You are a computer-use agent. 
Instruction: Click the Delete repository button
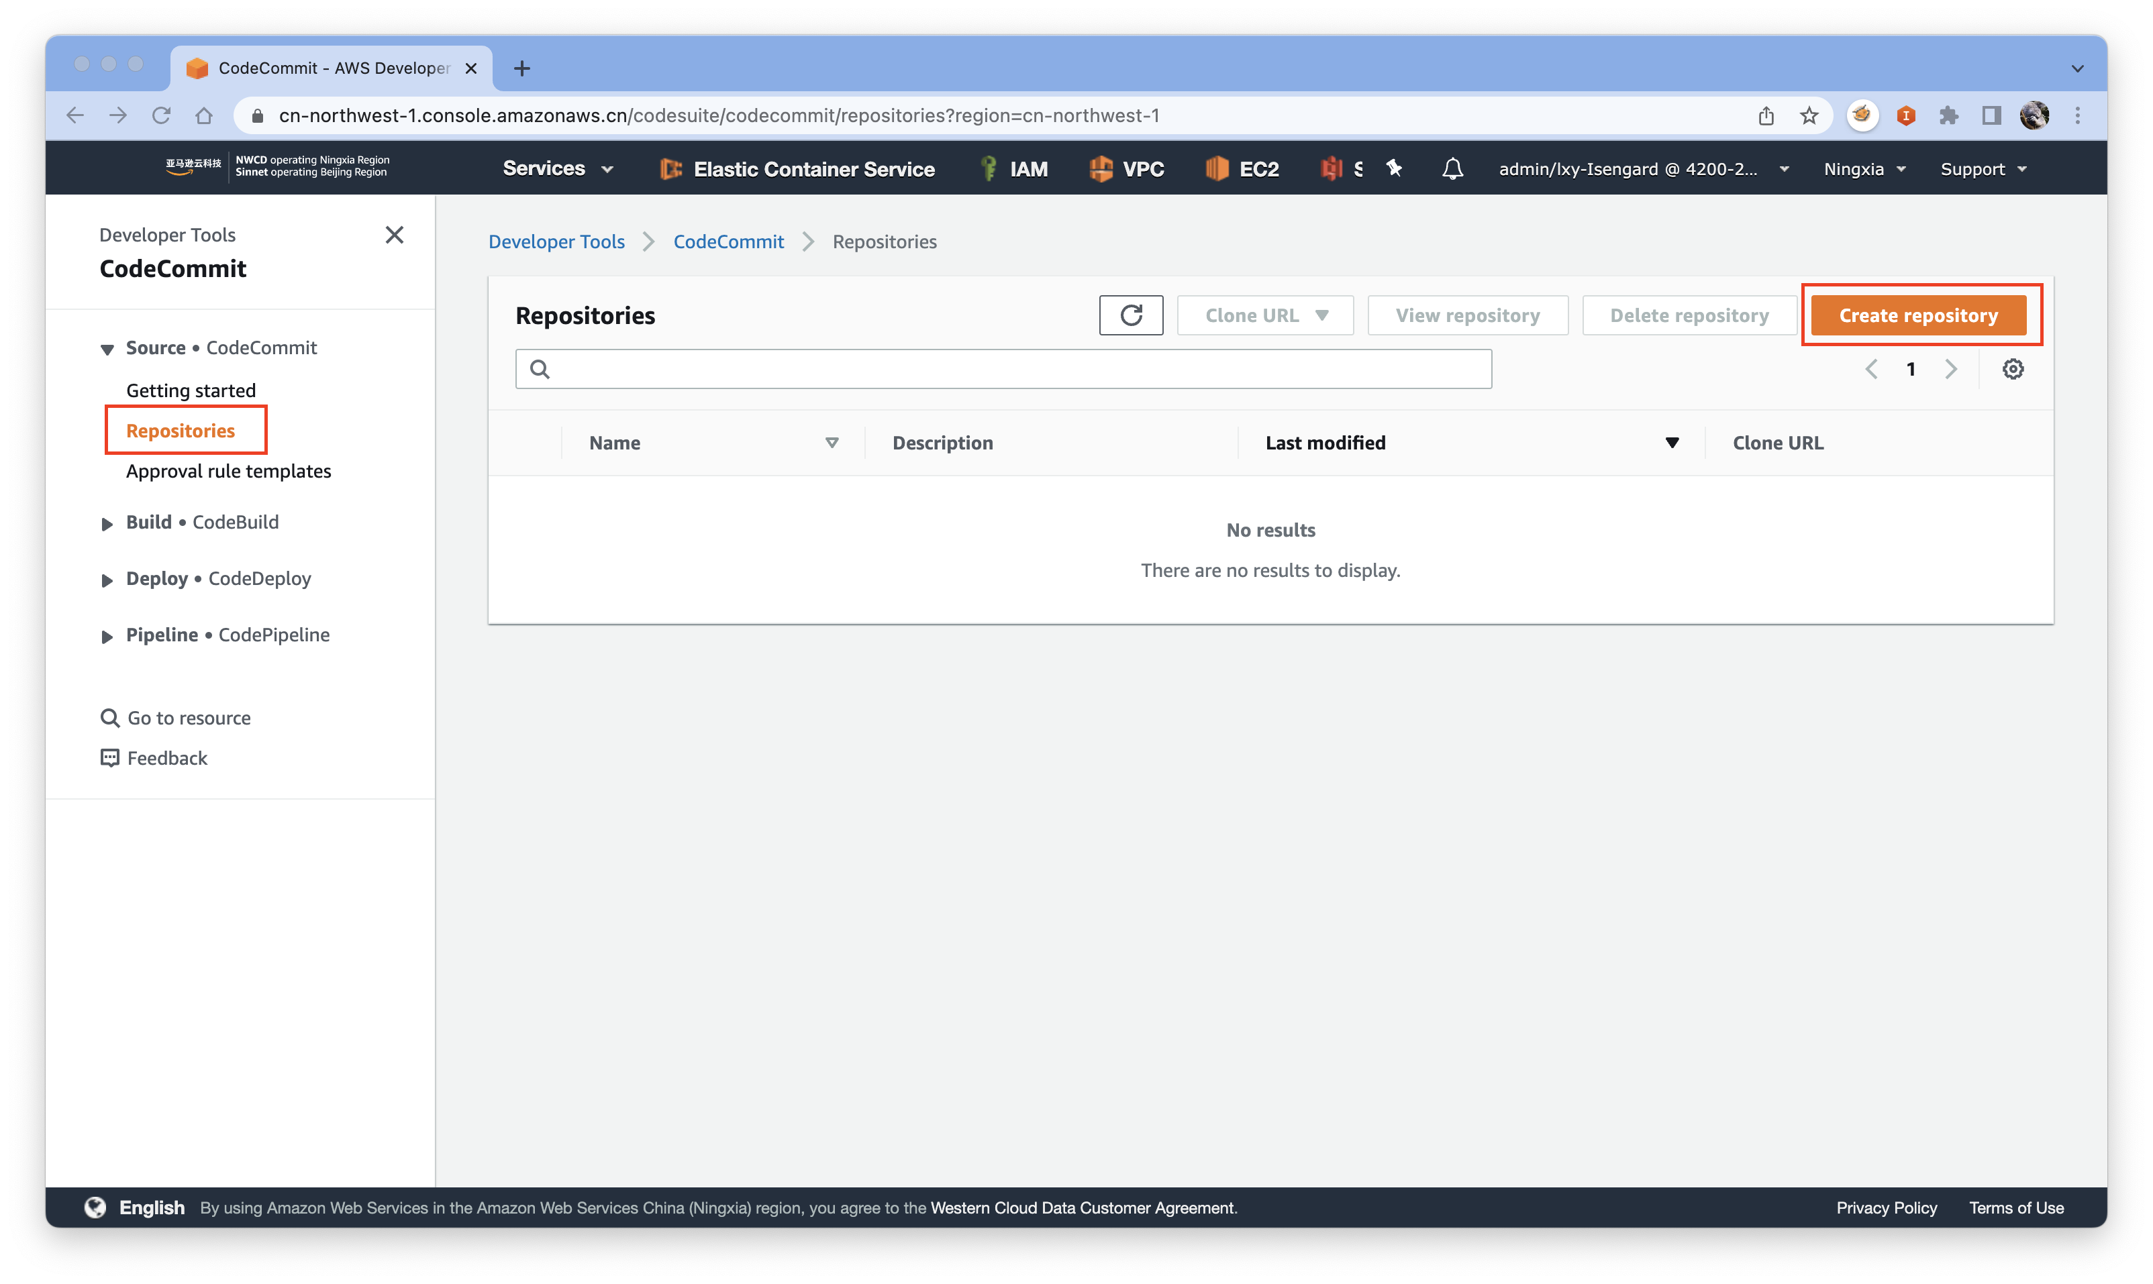(x=1689, y=315)
